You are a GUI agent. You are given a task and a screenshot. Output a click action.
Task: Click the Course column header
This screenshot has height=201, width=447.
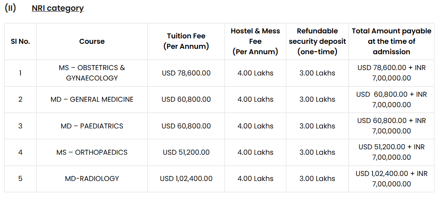pyautogui.click(x=92, y=41)
